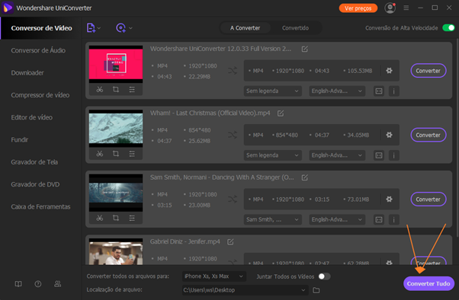Open the add files dropdown arrow
Viewport: 459px width, 300px height.
click(99, 28)
